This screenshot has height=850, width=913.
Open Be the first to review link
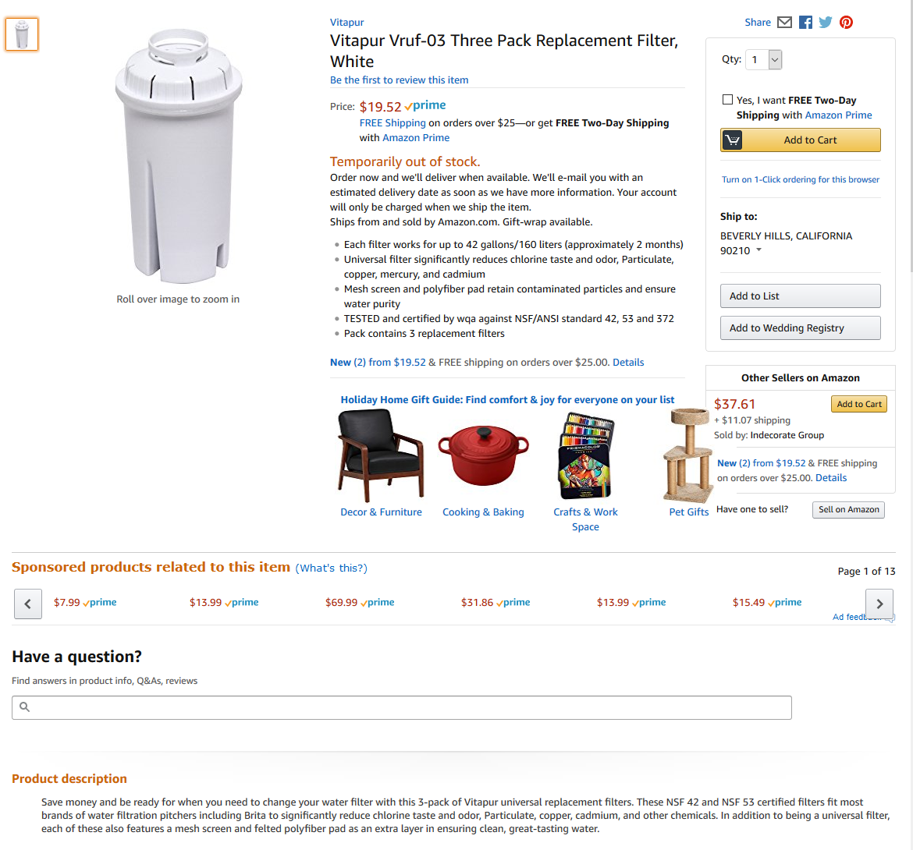click(x=399, y=80)
